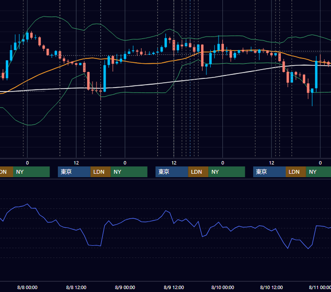Viewport: 331px width, 292px height.
Task: Select LDN session after 8/8 12 mark
Action: (x=100, y=172)
